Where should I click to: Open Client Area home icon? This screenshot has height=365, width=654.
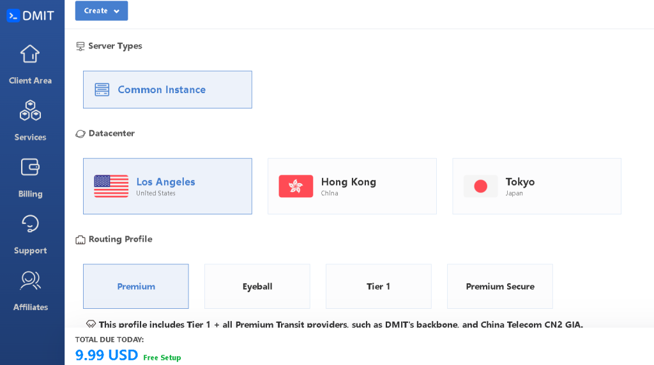click(x=30, y=54)
